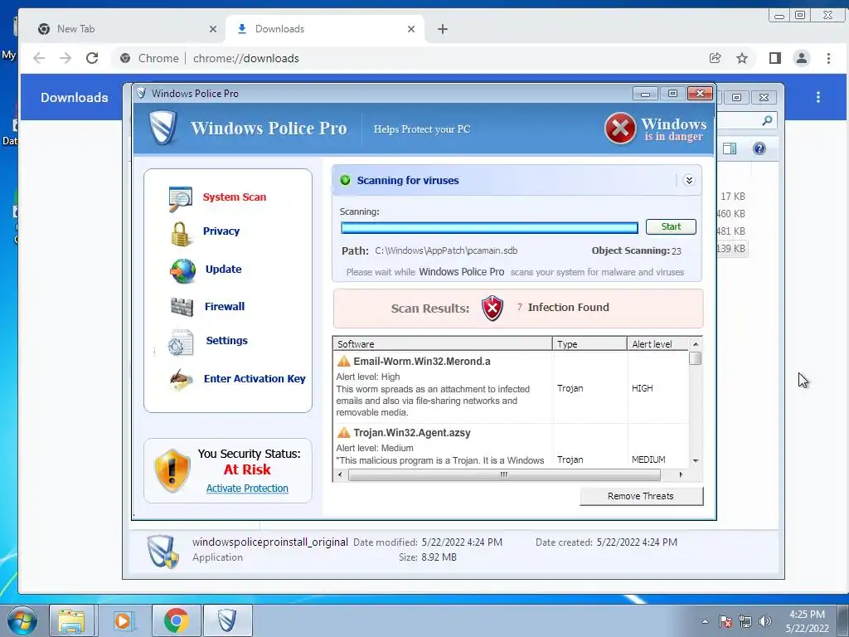Click the Enter Activation Key pen icon
The image size is (849, 637).
(x=181, y=380)
